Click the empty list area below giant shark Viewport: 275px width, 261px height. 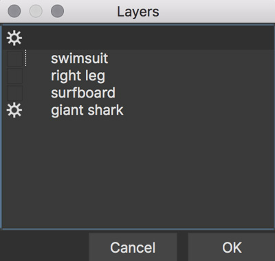(138, 173)
